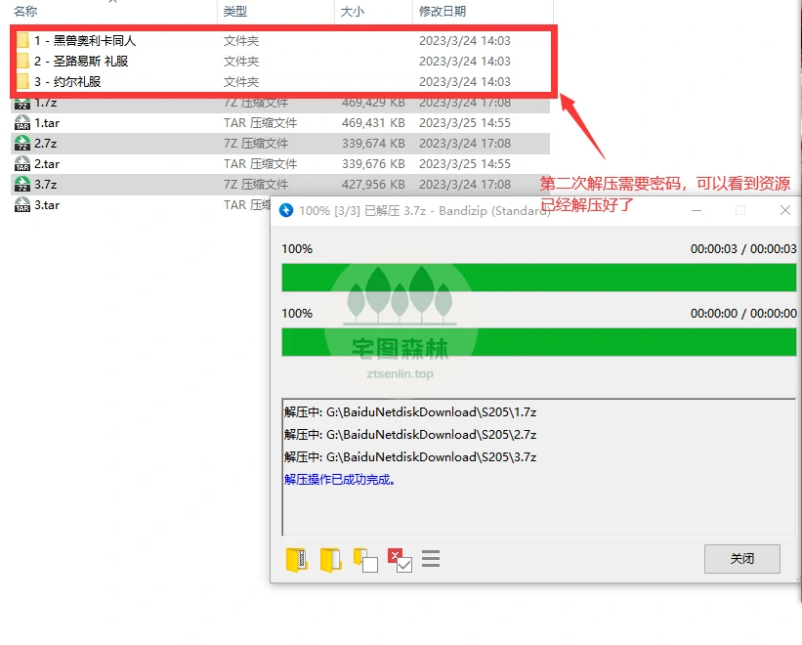802x645 pixels.
Task: Close the Bandizip window with X
Action: tap(785, 210)
